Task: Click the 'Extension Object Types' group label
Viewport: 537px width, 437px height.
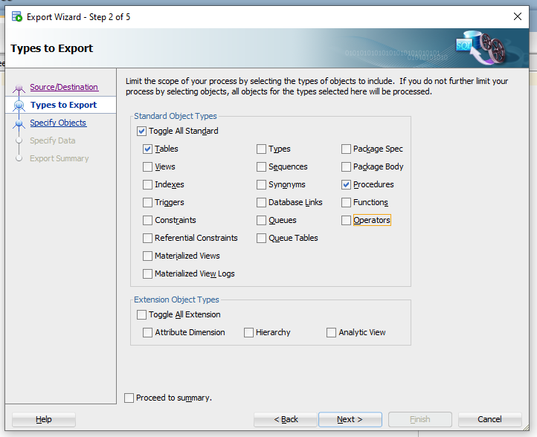Action: (x=176, y=300)
